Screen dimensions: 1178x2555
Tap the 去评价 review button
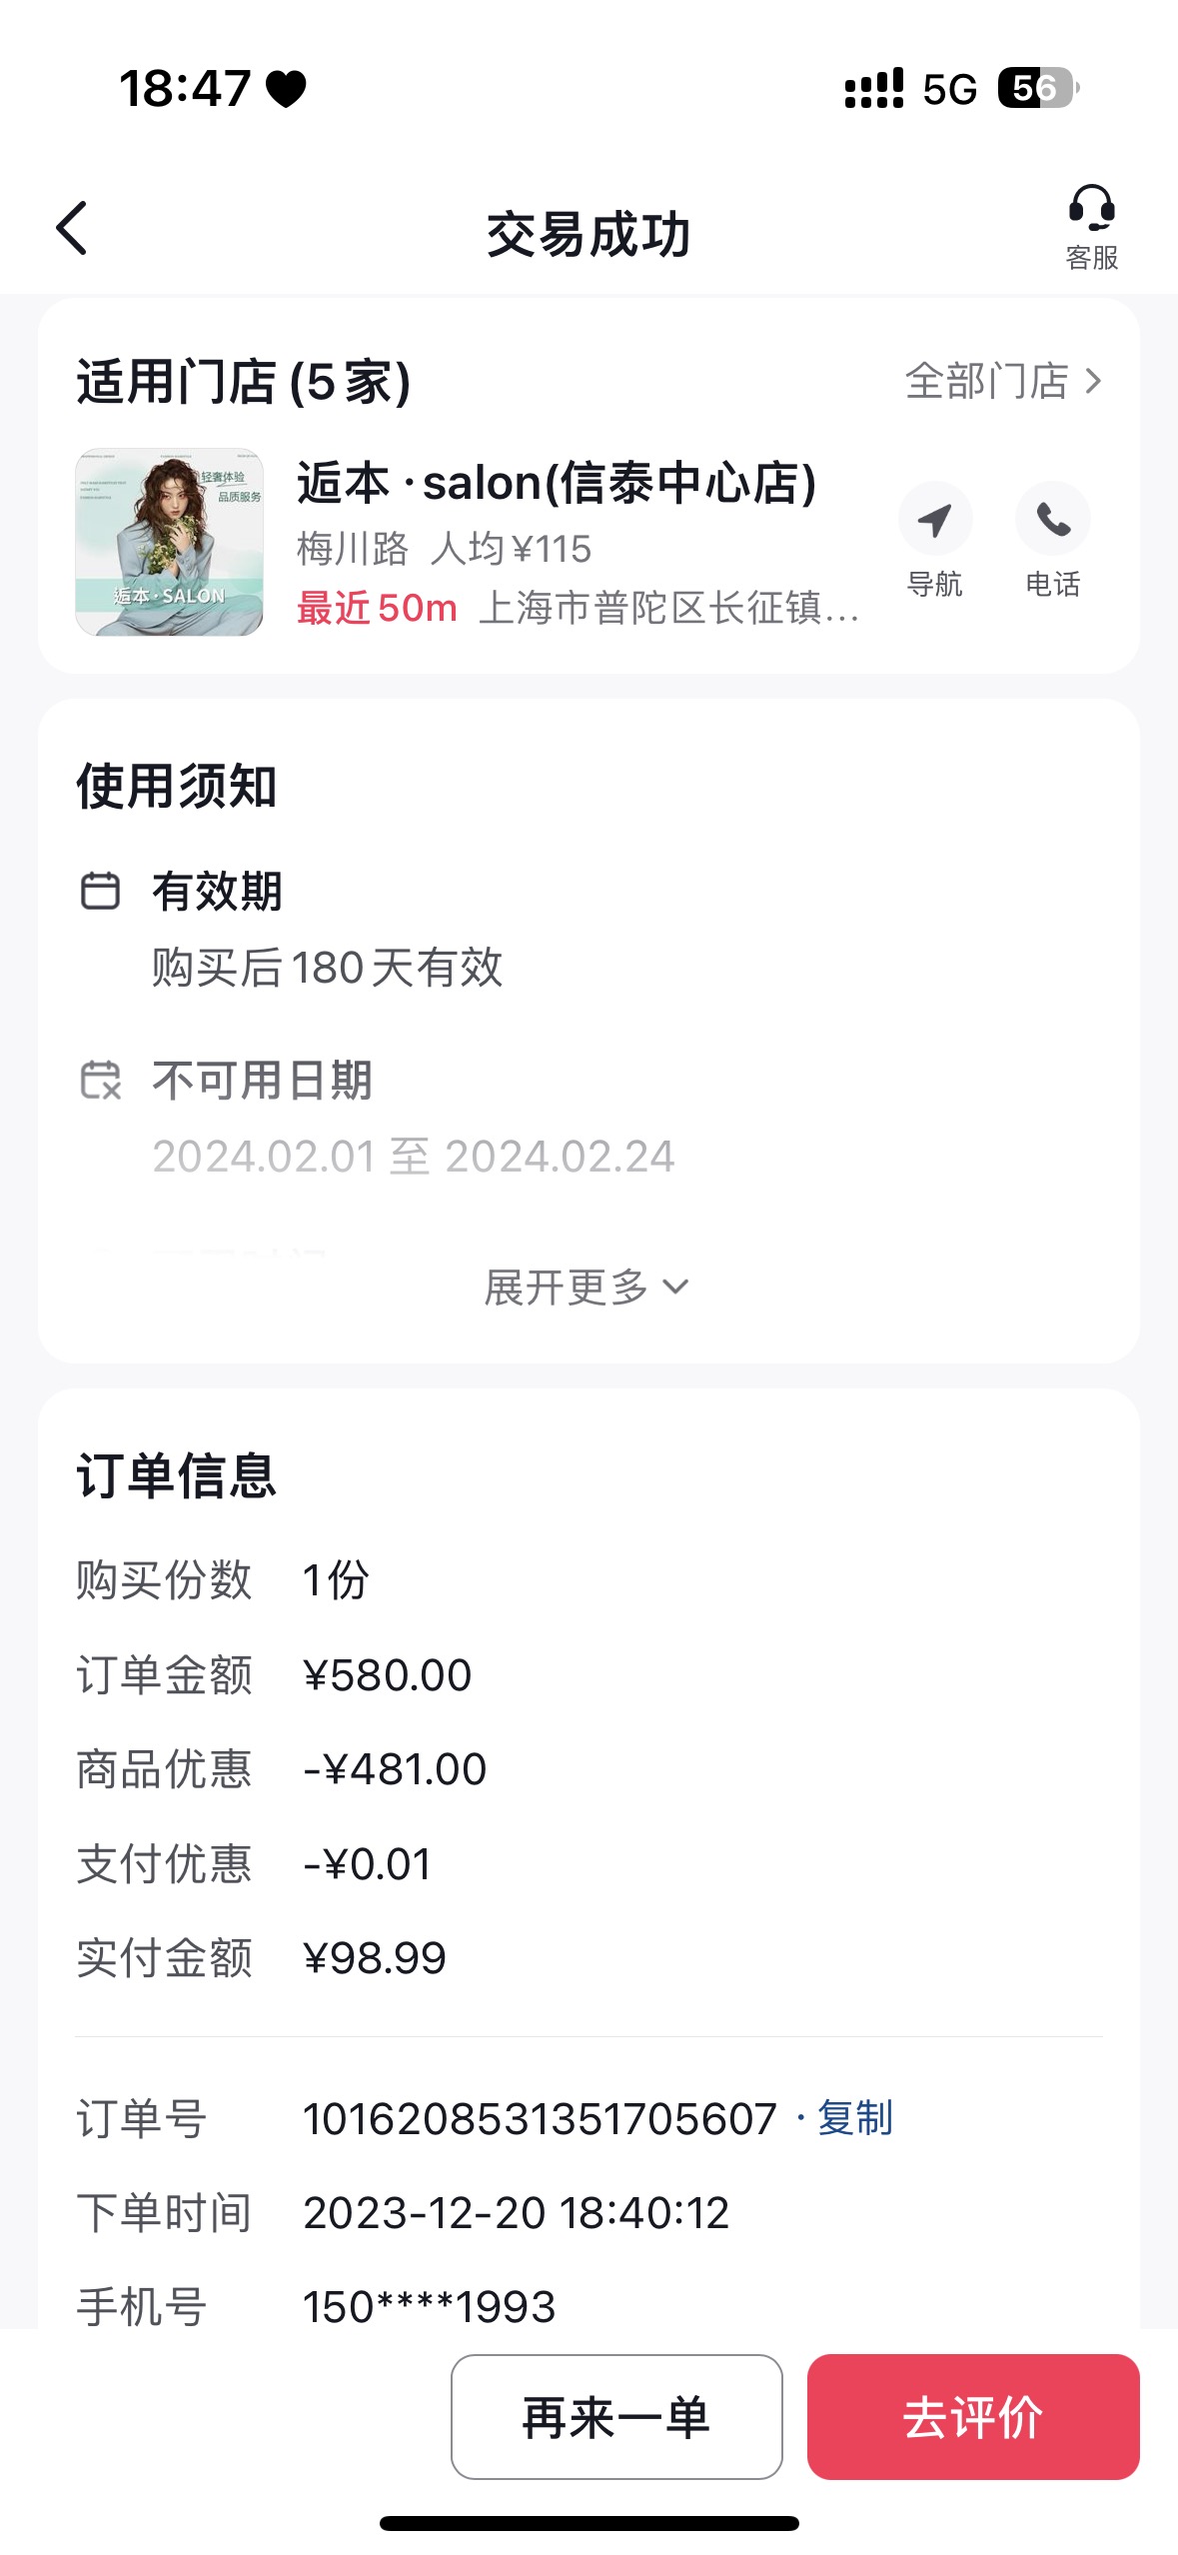pos(973,2417)
